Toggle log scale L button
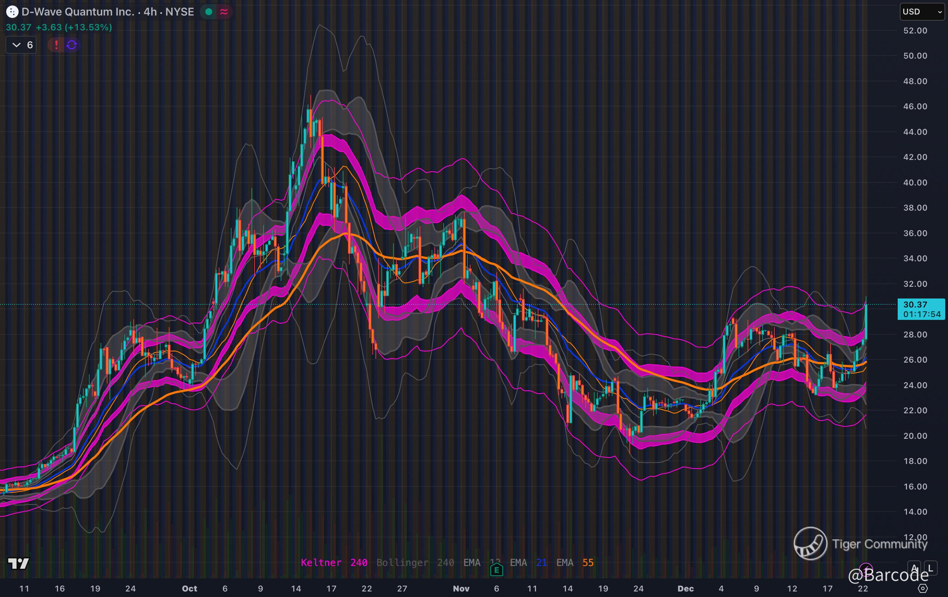 930,568
